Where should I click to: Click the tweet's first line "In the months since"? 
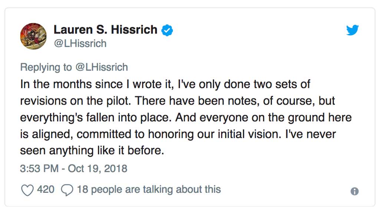click(x=72, y=84)
